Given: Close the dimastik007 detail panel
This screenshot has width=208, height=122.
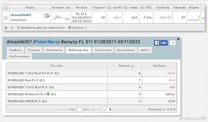Looking at the screenshot, I should 178,39.
